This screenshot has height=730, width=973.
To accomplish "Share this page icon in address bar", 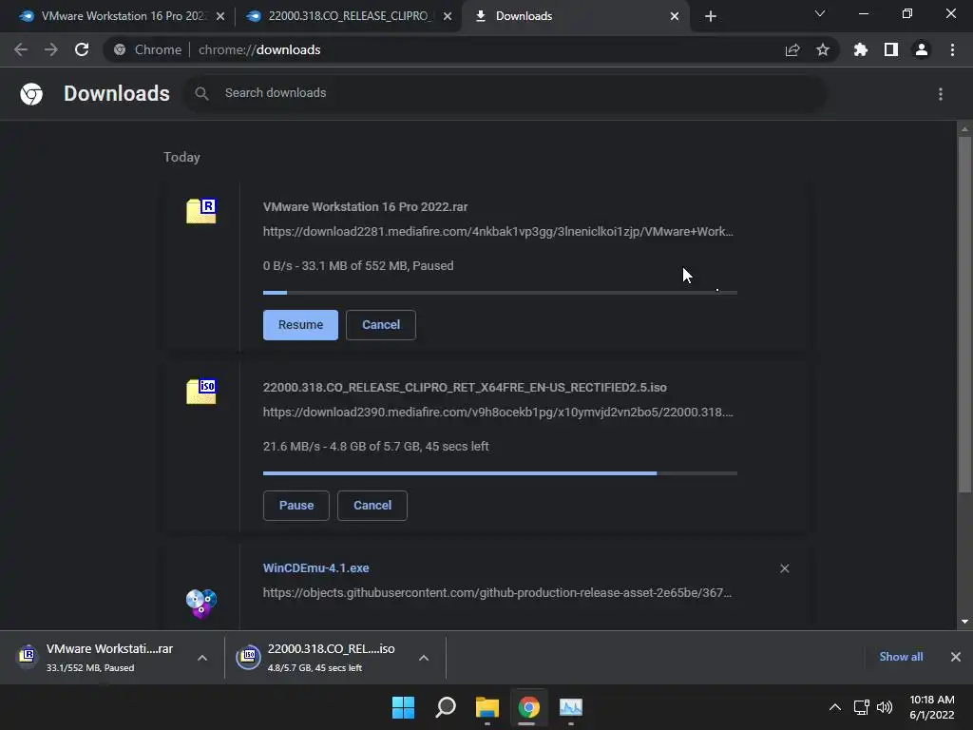I will [x=792, y=49].
